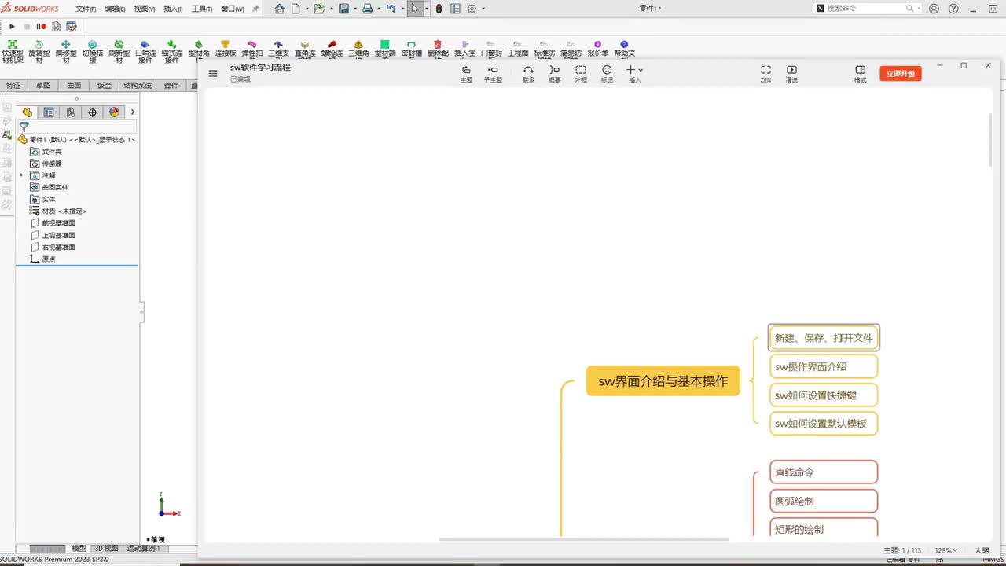Click the Print icon in SolidWorks
The height and width of the screenshot is (566, 1006).
[367, 9]
